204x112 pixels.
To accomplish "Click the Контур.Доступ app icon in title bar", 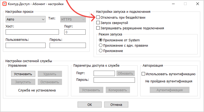I will pyautogui.click(x=5, y=4).
